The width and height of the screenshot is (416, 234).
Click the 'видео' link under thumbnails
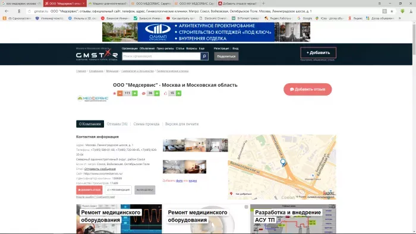pyautogui.click(x=193, y=181)
